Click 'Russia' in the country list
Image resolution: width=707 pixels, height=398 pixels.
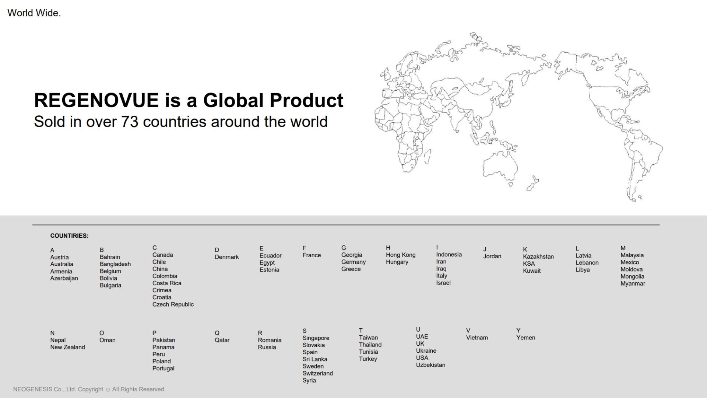pos(267,347)
